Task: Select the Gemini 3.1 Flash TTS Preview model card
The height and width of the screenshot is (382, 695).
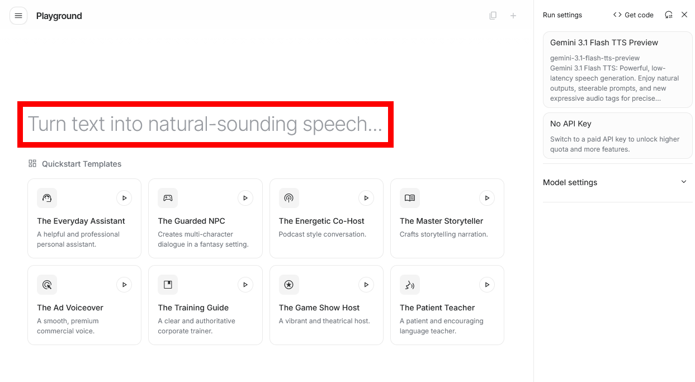Action: tap(617, 69)
